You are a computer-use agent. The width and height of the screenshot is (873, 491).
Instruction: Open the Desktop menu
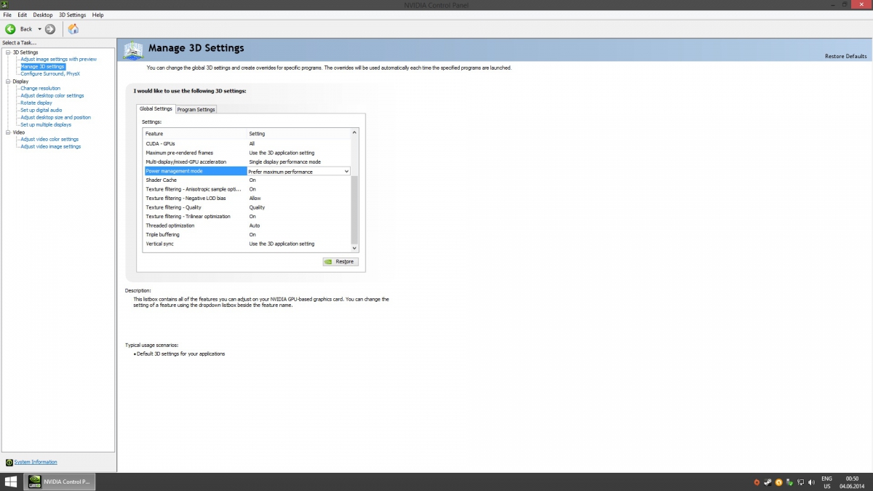pyautogui.click(x=43, y=15)
